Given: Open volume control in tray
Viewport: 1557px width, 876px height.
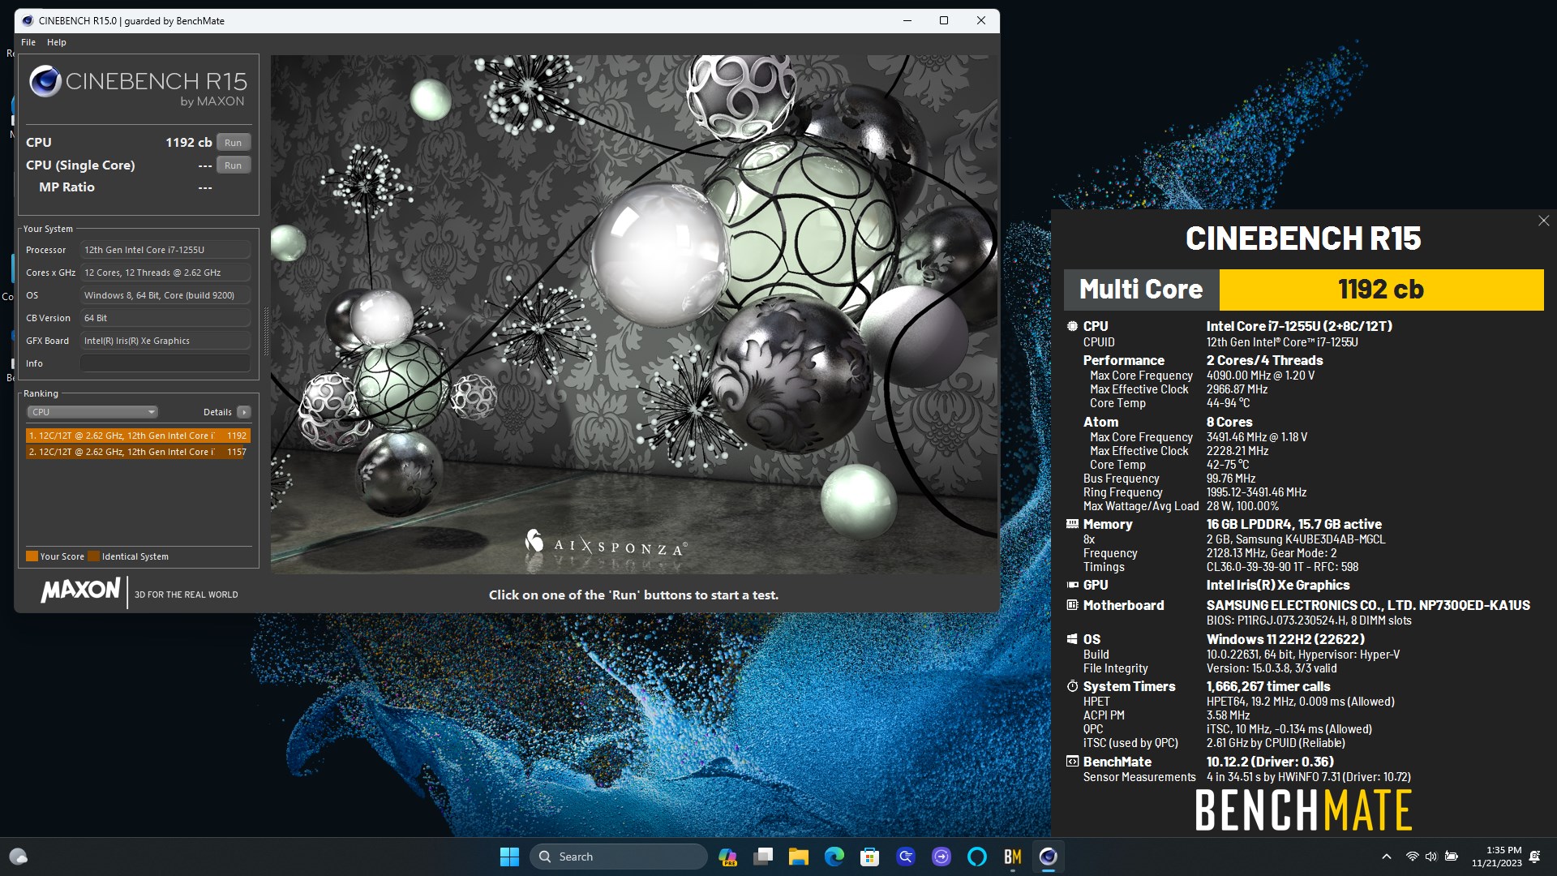Looking at the screenshot, I should (x=1431, y=857).
